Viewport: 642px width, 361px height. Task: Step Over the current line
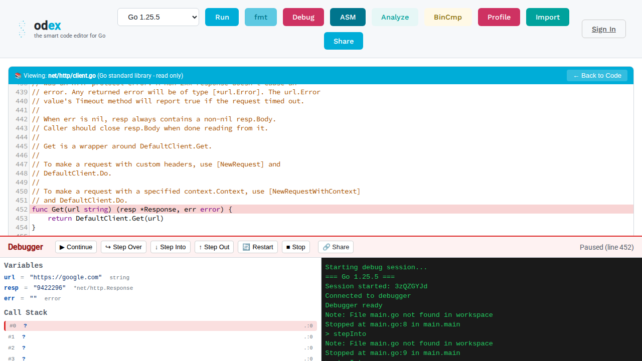pos(123,247)
